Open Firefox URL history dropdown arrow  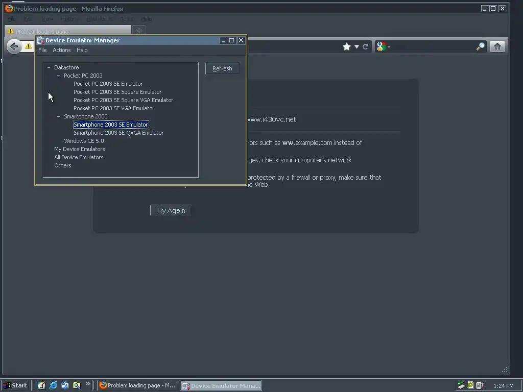click(356, 46)
